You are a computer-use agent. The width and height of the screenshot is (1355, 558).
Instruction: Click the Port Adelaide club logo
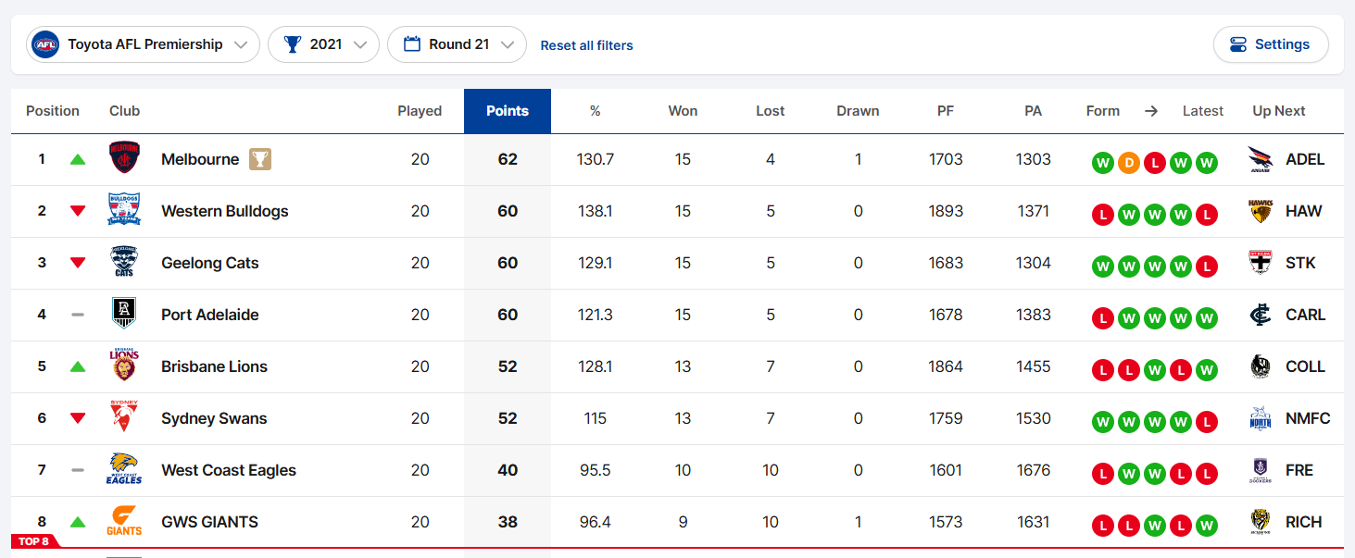pyautogui.click(x=124, y=315)
